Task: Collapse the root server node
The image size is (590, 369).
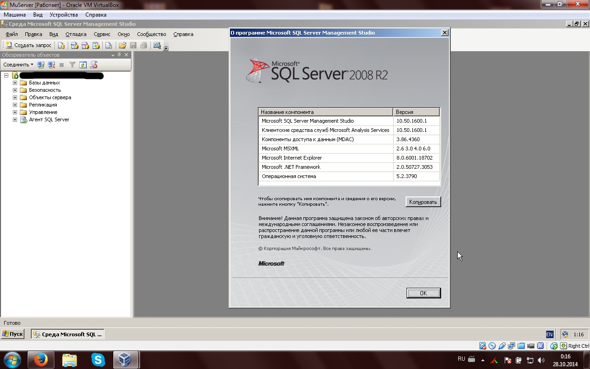Action: point(6,75)
